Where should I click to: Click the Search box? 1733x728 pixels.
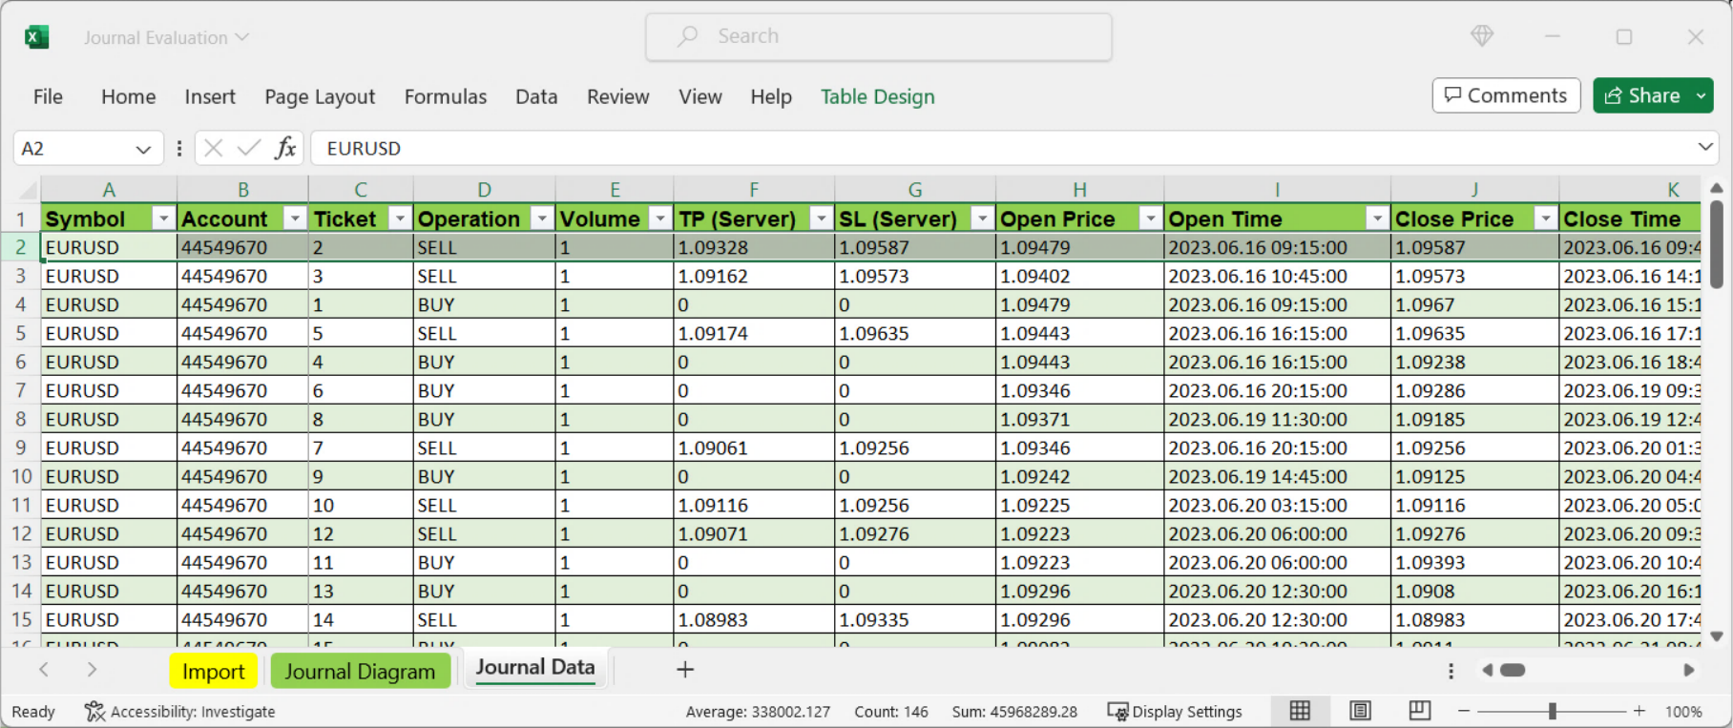879,37
